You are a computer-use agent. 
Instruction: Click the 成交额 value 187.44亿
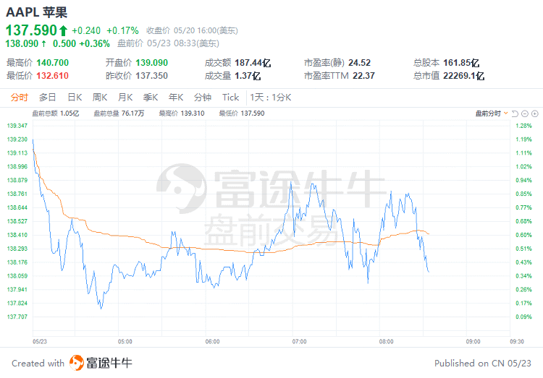253,63
